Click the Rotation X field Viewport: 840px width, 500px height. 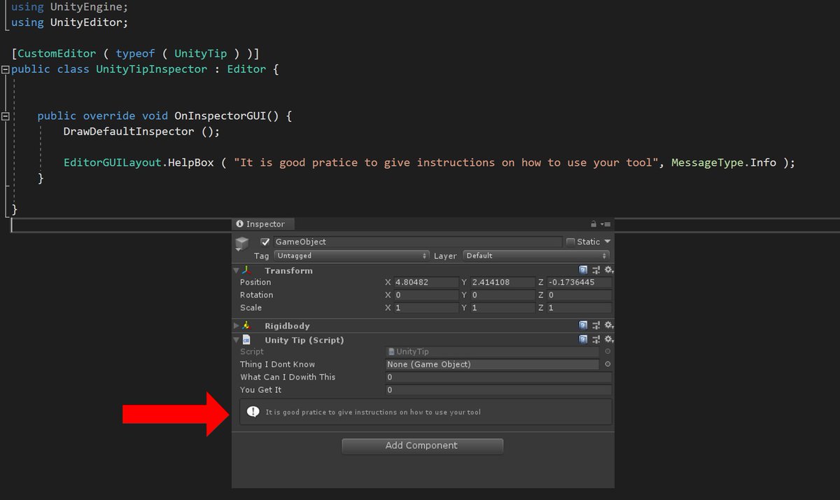point(426,295)
